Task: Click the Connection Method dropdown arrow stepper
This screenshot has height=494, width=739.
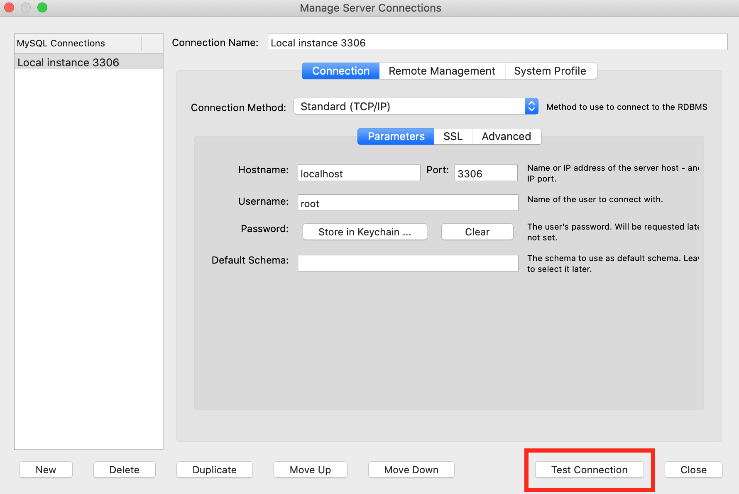Action: [x=531, y=107]
